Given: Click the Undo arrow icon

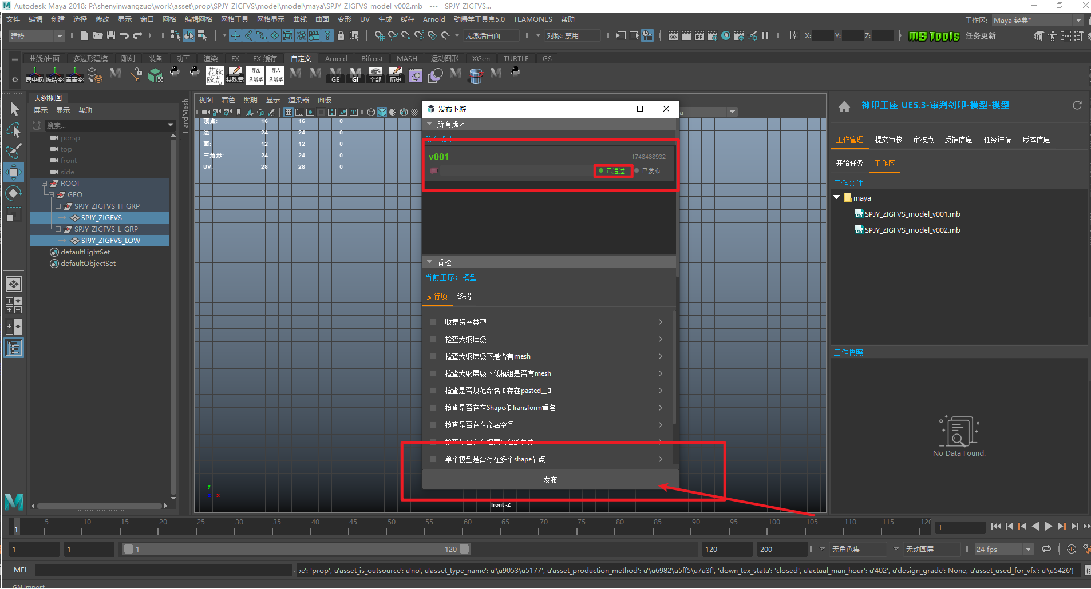Looking at the screenshot, I should pyautogui.click(x=124, y=35).
